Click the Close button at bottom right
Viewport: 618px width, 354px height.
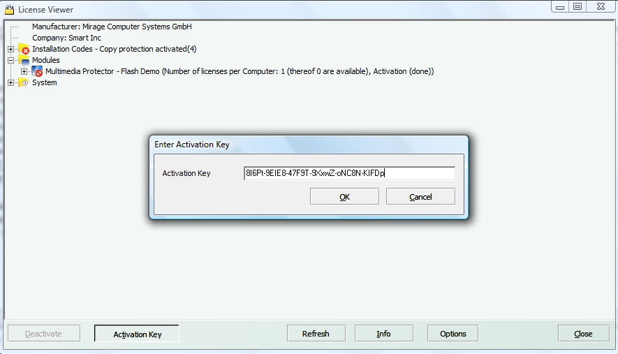click(583, 334)
